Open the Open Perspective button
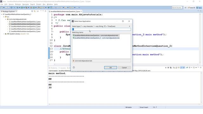Screen dimensions: 203x114 click(x=185, y=8)
